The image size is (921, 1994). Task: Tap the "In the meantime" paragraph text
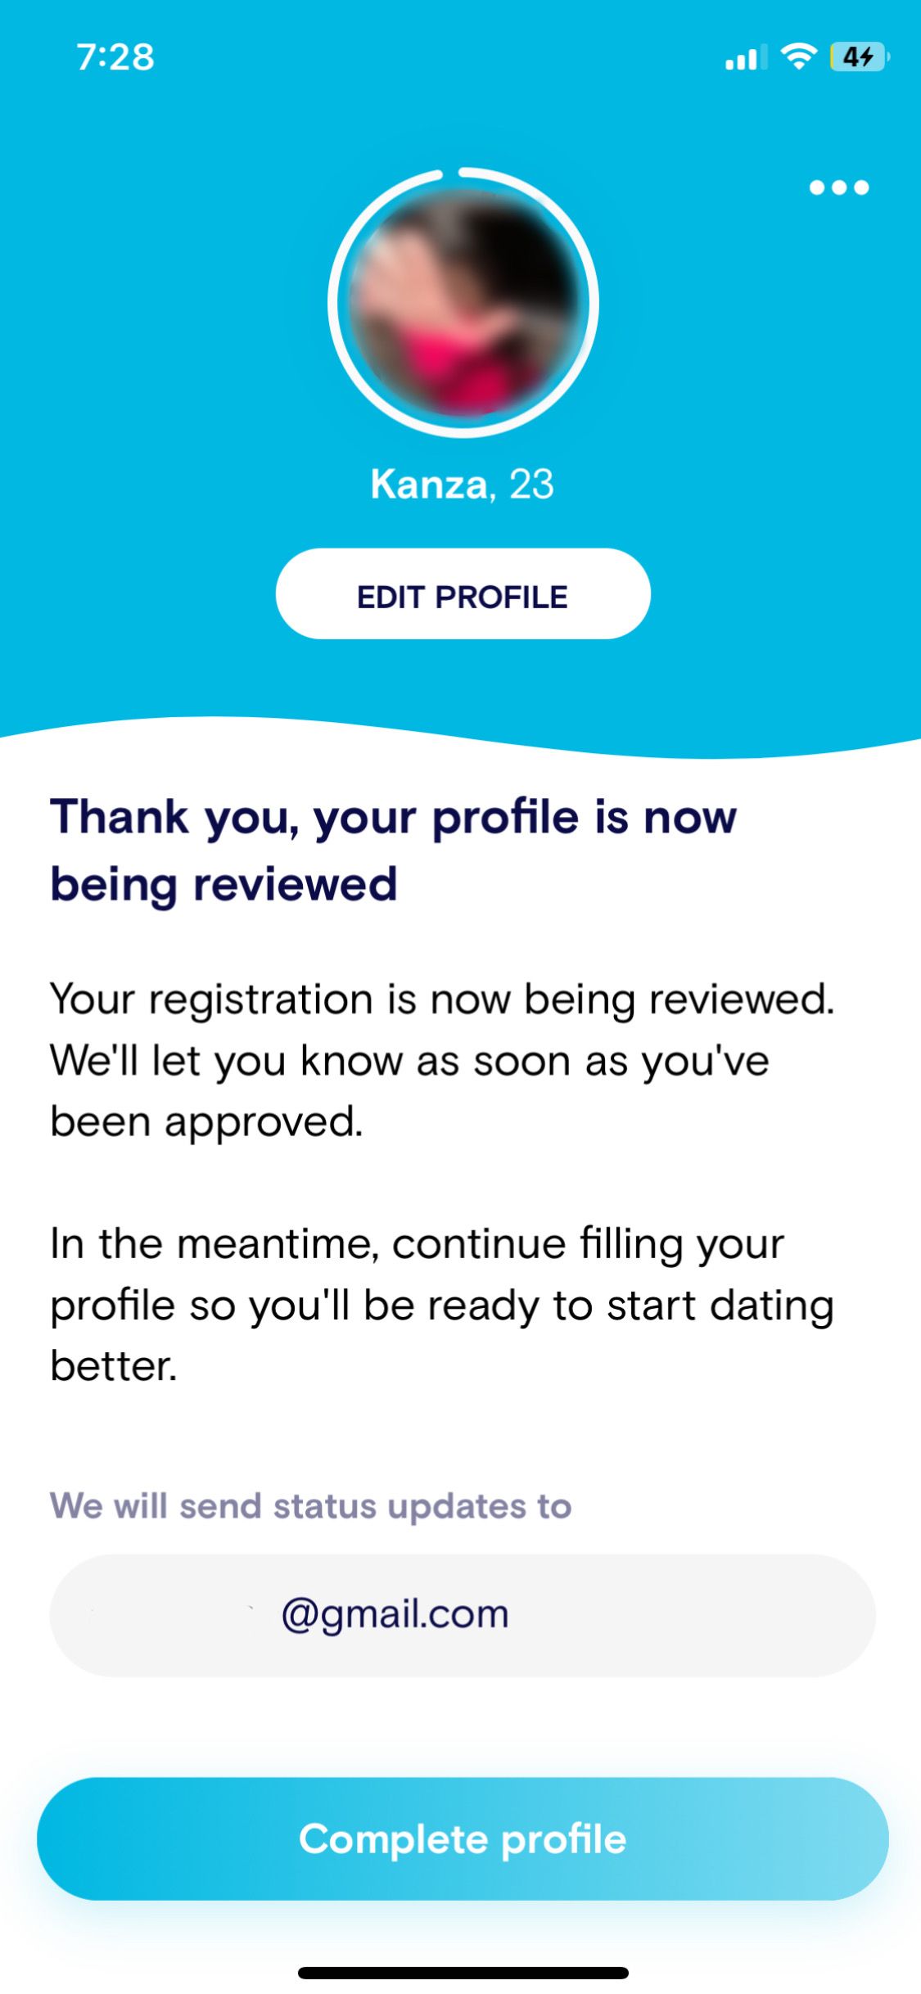pyautogui.click(x=442, y=1305)
